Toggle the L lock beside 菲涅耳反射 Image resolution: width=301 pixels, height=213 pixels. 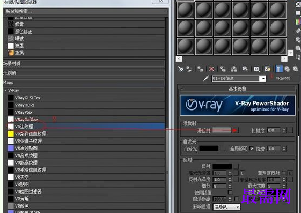click(290, 173)
